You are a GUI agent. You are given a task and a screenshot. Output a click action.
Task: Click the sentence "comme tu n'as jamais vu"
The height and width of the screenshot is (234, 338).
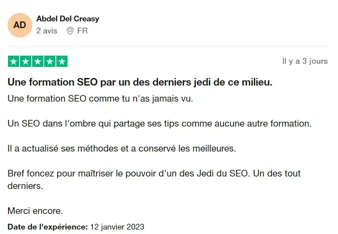click(x=141, y=99)
